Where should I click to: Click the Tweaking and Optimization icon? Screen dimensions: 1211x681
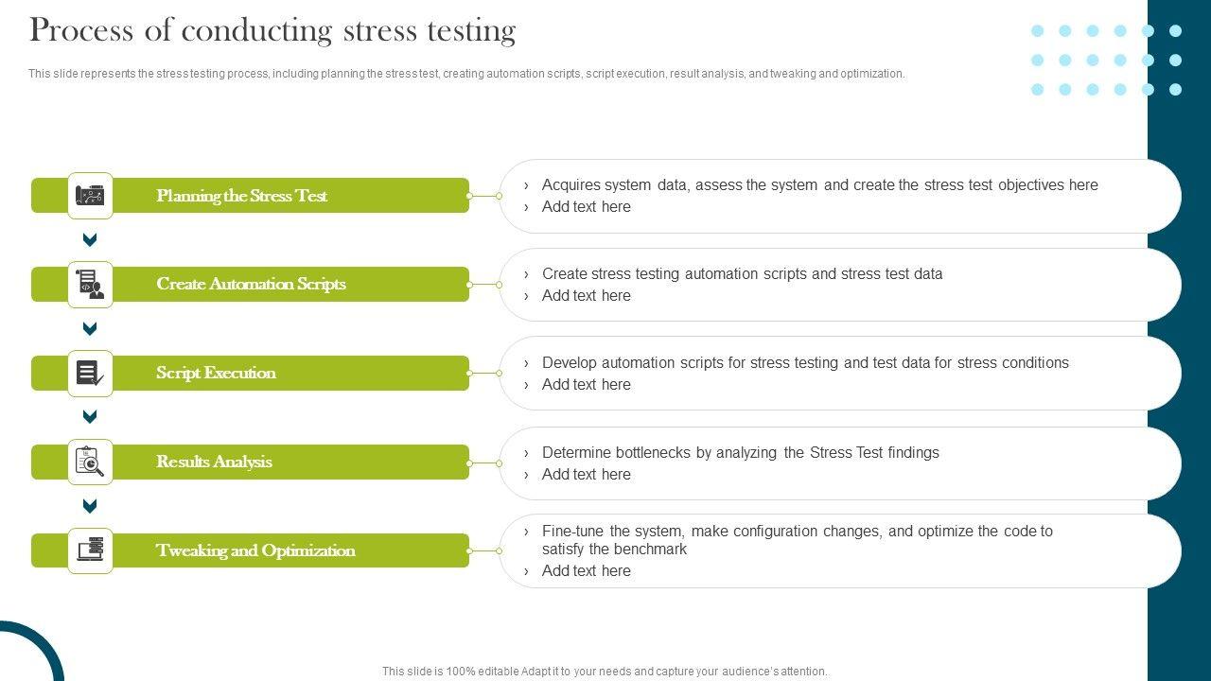point(90,550)
